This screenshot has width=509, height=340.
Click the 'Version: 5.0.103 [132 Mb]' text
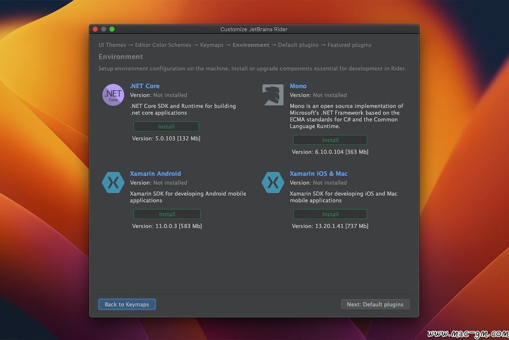(x=166, y=139)
